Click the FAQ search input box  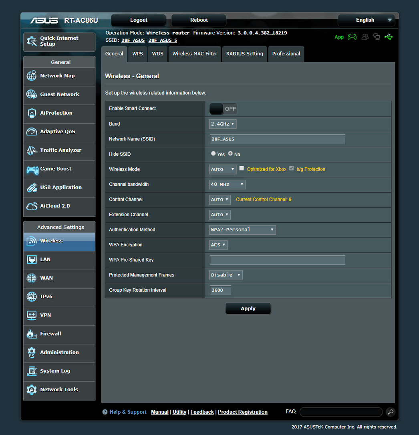(x=341, y=412)
